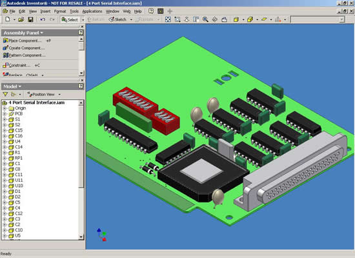Open the shaded display mode dropdown arrow

pyautogui.click(x=243, y=20)
